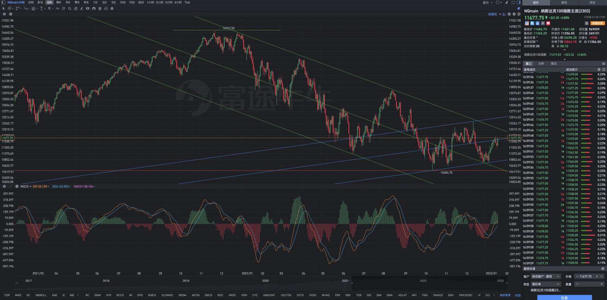
Task: Toggle the right side panel layout icon
Action: click(x=519, y=2)
